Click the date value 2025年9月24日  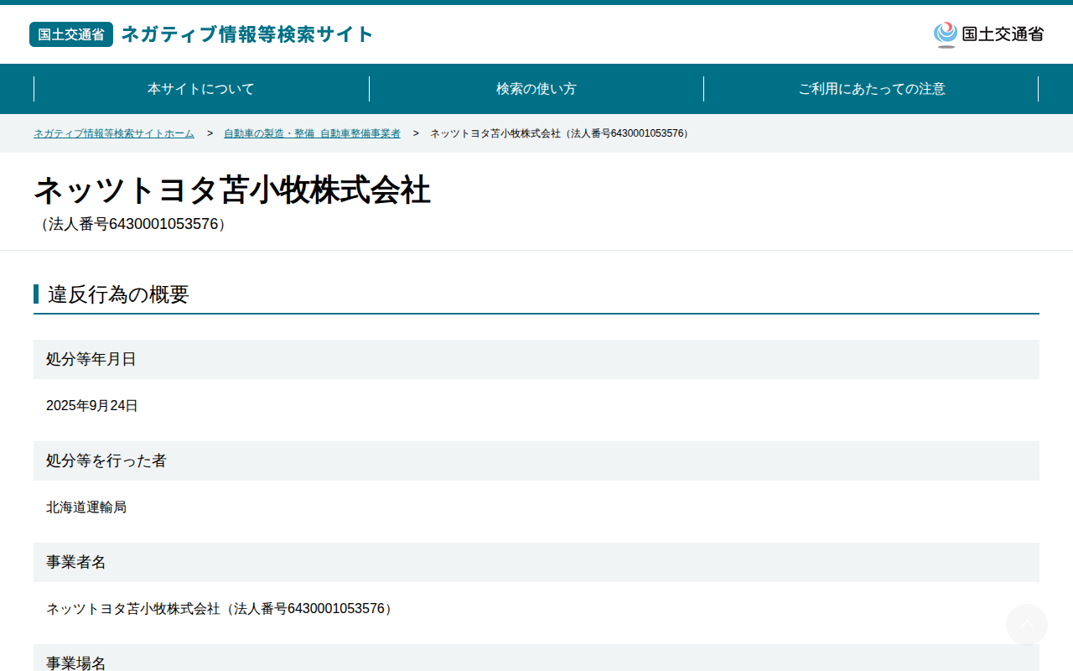pyautogui.click(x=92, y=406)
